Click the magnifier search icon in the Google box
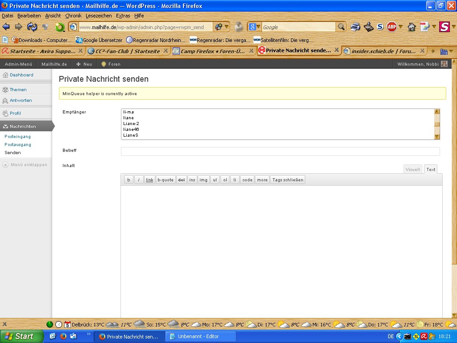Viewport: 457px width, 343px height. pyautogui.click(x=341, y=27)
